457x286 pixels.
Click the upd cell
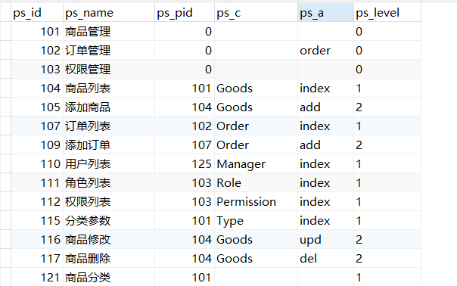pyautogui.click(x=325, y=240)
